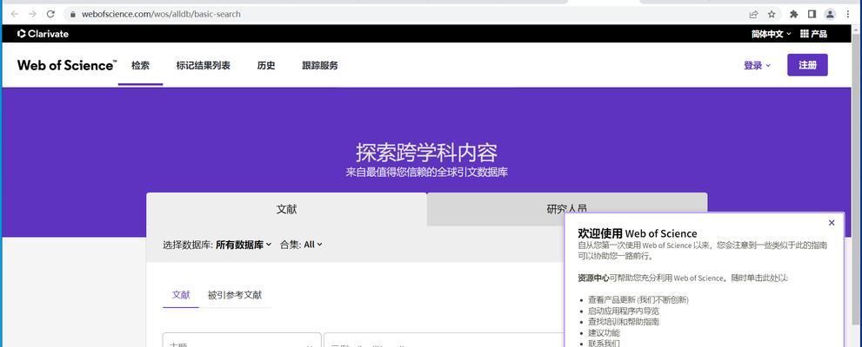Open the extensions puzzle icon
The image size is (862, 347).
coord(794,14)
